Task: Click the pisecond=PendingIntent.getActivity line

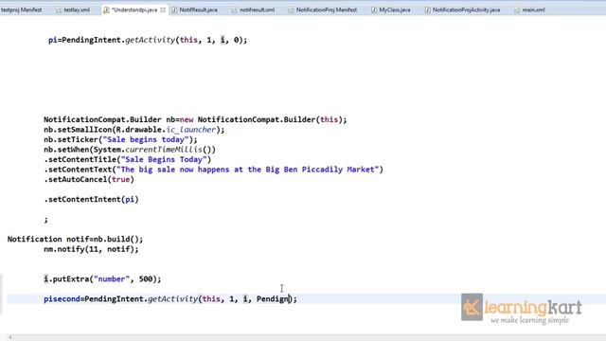Action: coord(170,299)
